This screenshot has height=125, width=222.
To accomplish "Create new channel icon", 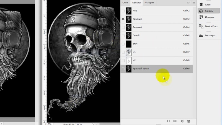I will (x=182, y=121).
